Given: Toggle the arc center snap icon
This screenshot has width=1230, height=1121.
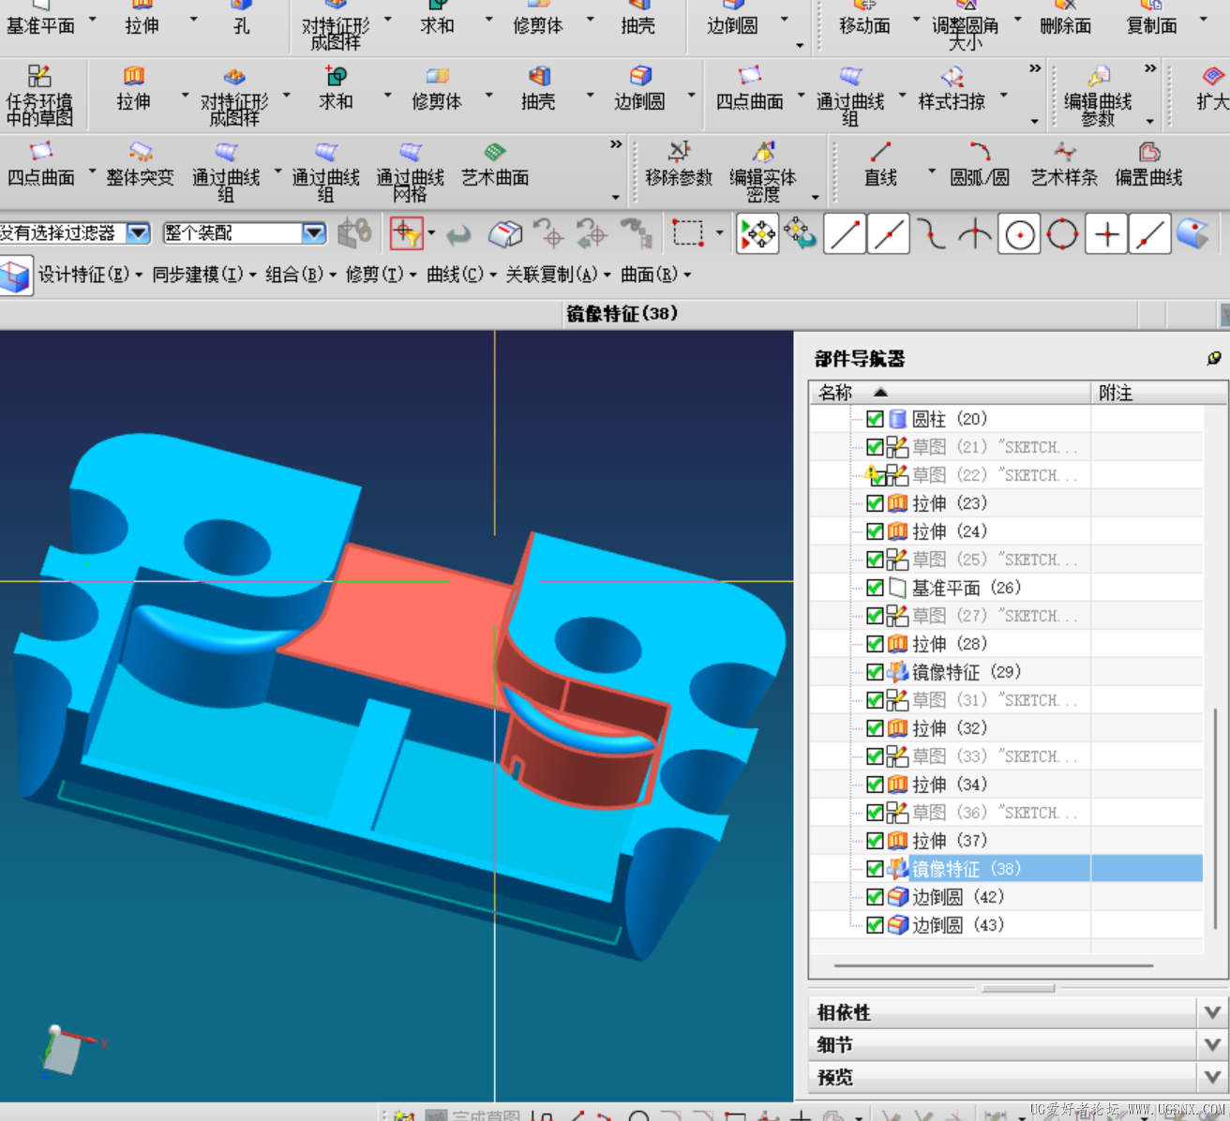Looking at the screenshot, I should tap(1019, 234).
